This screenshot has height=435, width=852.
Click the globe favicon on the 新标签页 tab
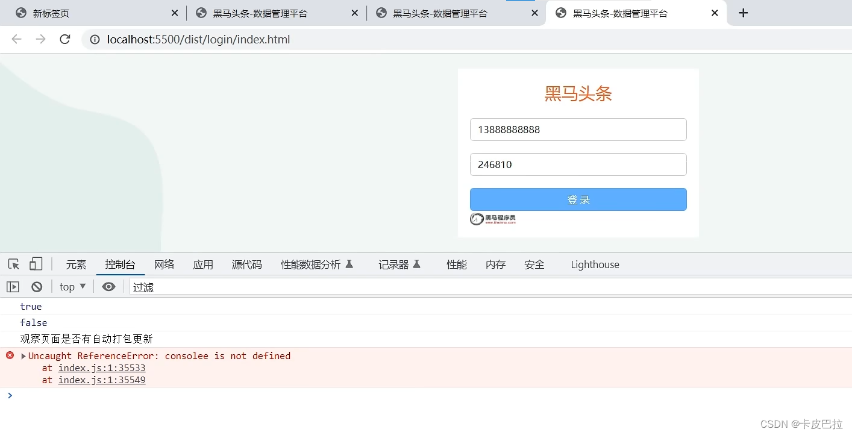click(21, 13)
